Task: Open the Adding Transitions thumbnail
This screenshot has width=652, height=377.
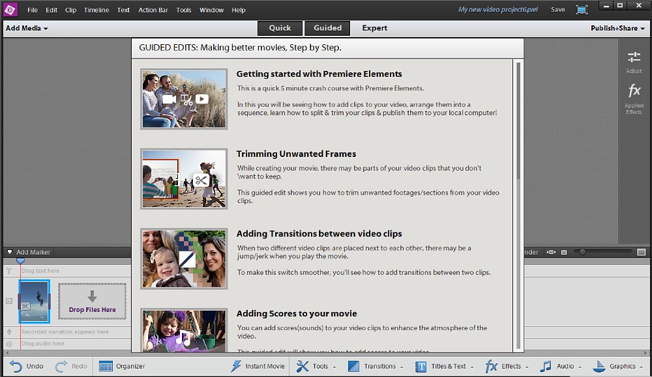Action: [x=184, y=258]
